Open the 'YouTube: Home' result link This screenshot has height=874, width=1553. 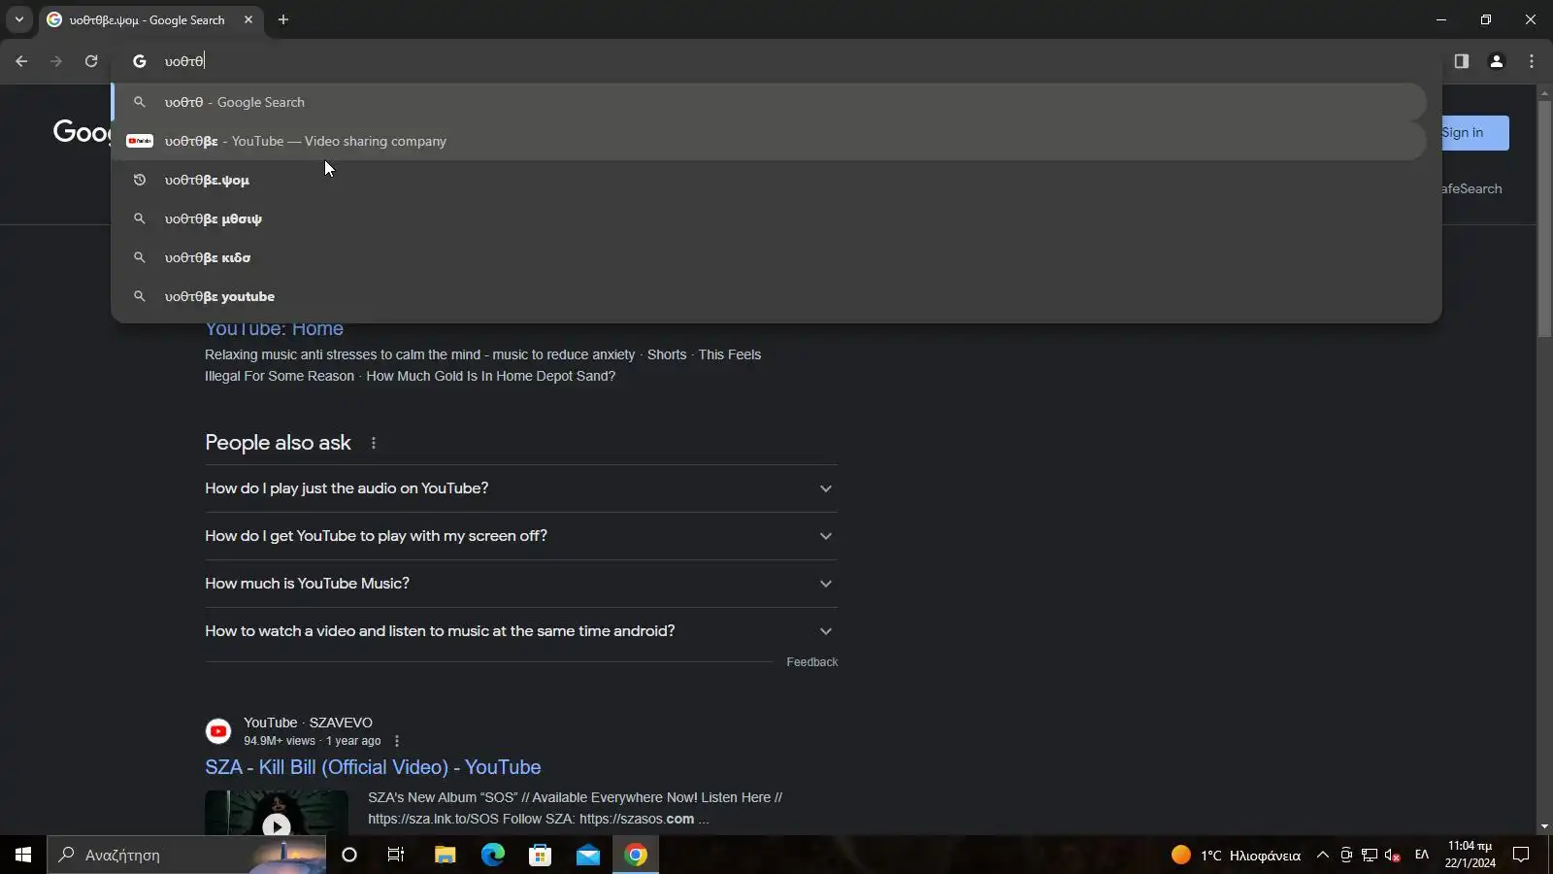[274, 329]
